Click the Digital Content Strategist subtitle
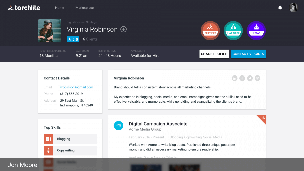Viewport: 304px width, 171px height. pyautogui.click(x=83, y=22)
